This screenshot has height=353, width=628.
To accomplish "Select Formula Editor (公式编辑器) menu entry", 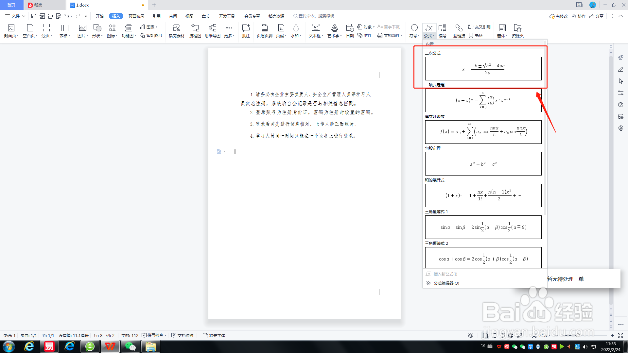I will coord(446,283).
